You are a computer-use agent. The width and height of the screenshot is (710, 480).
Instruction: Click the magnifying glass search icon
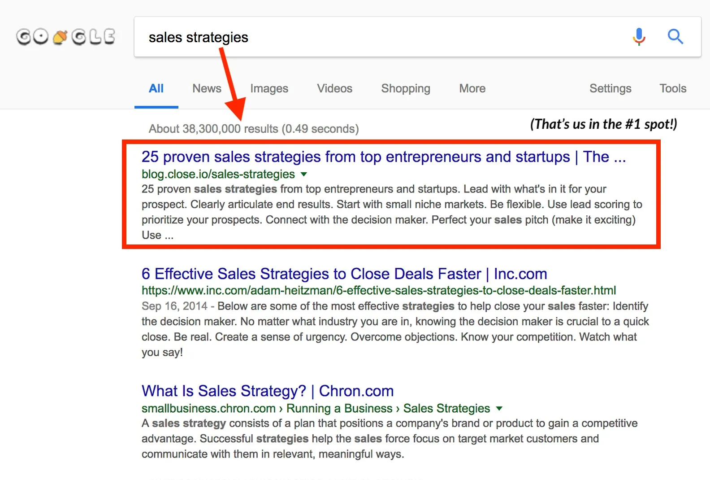(675, 37)
